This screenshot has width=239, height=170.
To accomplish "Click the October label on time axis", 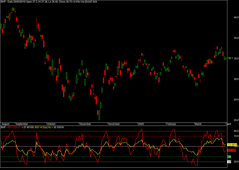I will [x=51, y=124].
